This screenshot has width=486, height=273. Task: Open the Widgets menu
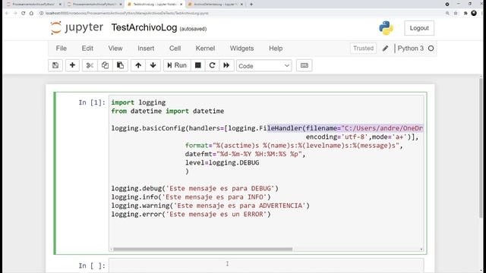point(241,49)
